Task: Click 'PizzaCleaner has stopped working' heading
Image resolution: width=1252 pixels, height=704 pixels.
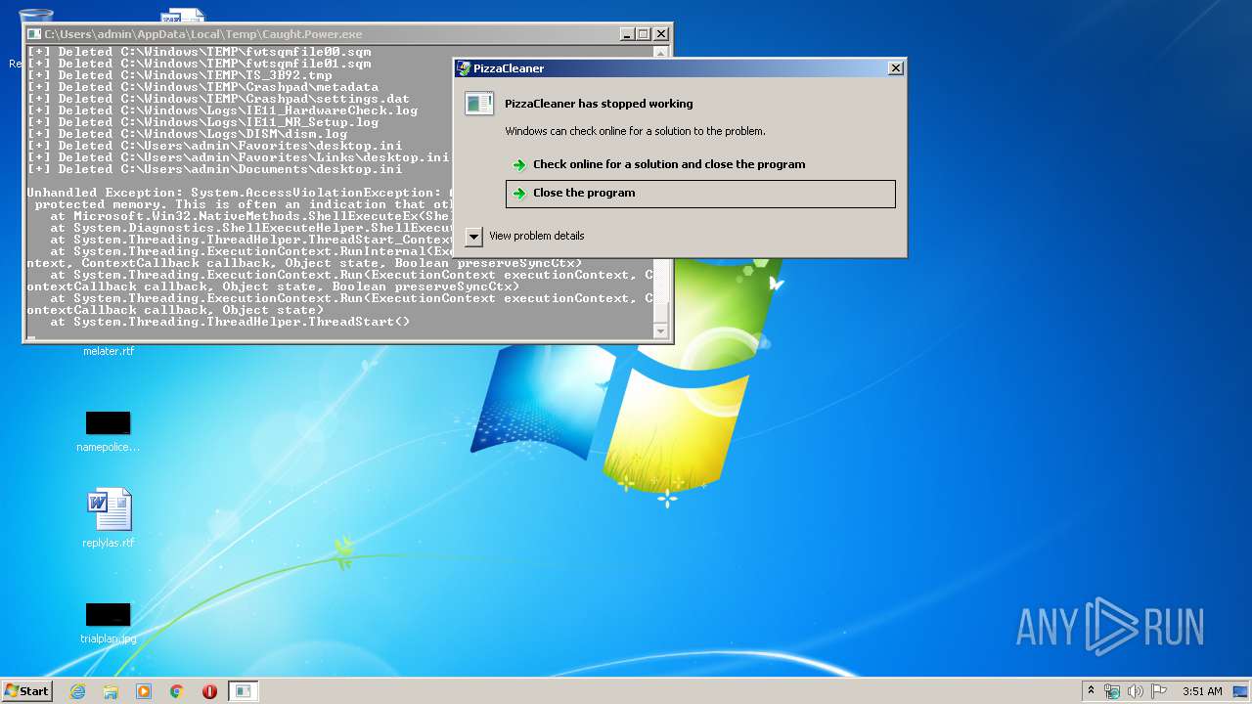Action: pos(599,104)
